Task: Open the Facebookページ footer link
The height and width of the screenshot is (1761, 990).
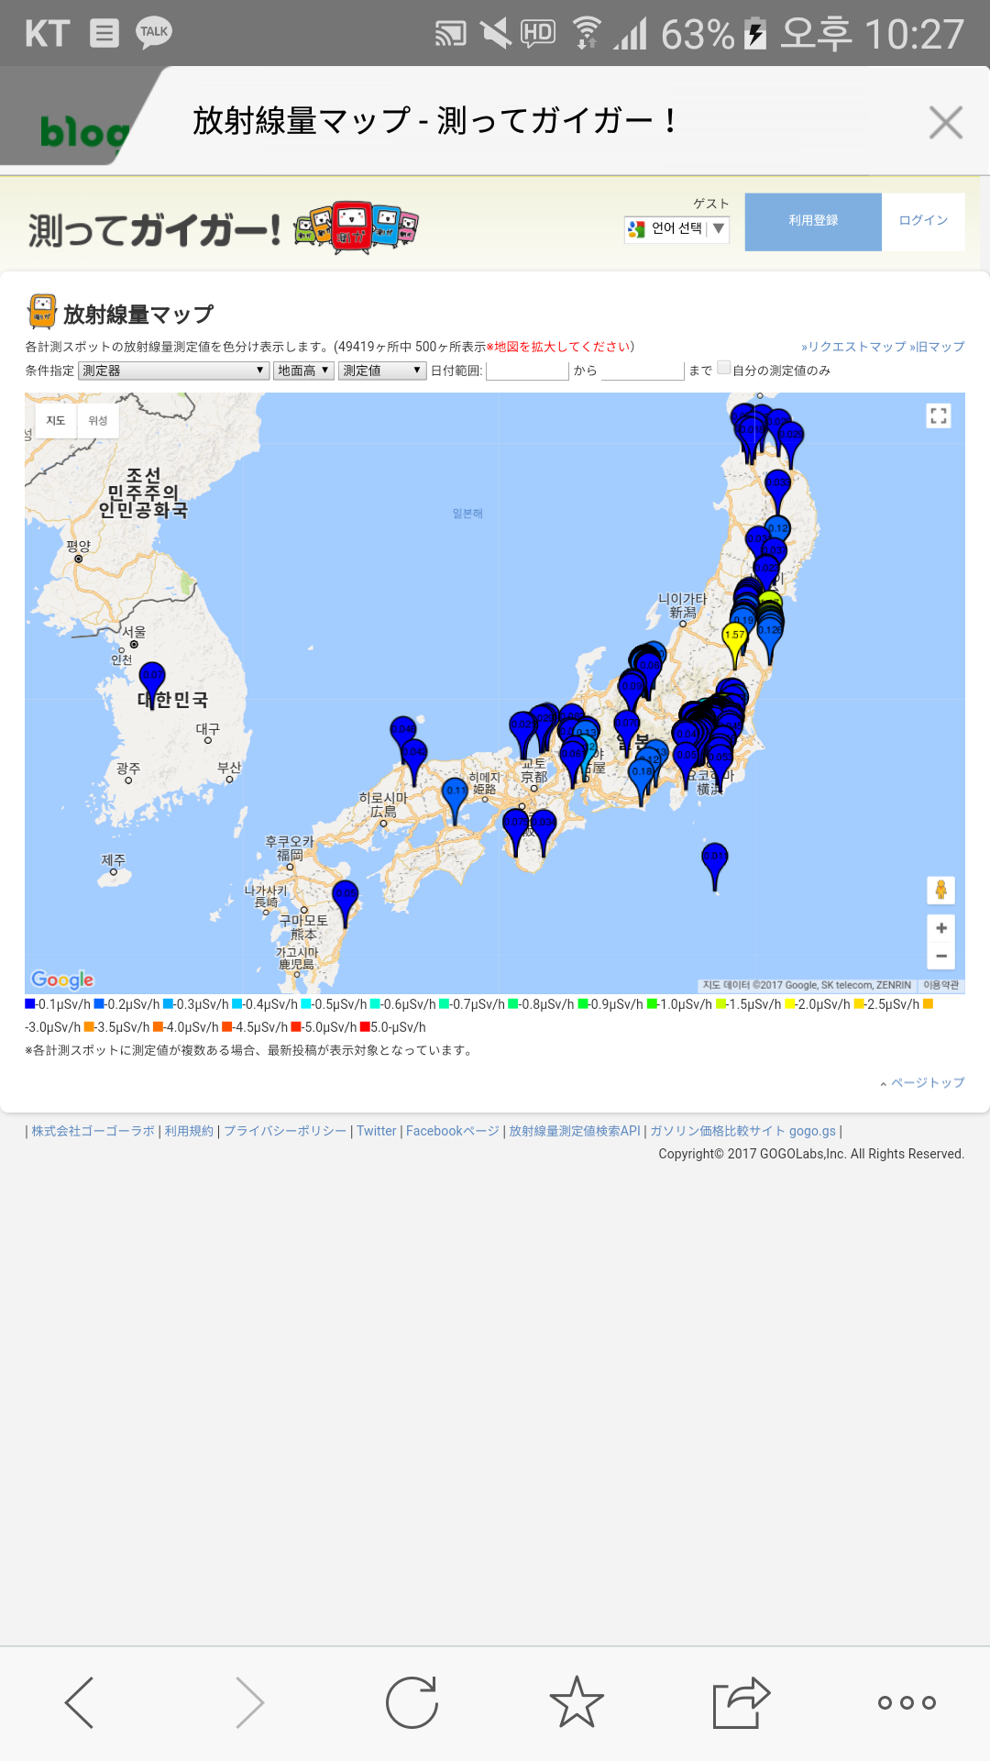Action: click(453, 1131)
